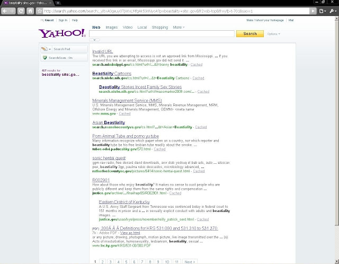The image size is (339, 264).
Task: Click Make Yahoo! your homepage link
Action: 265,20
